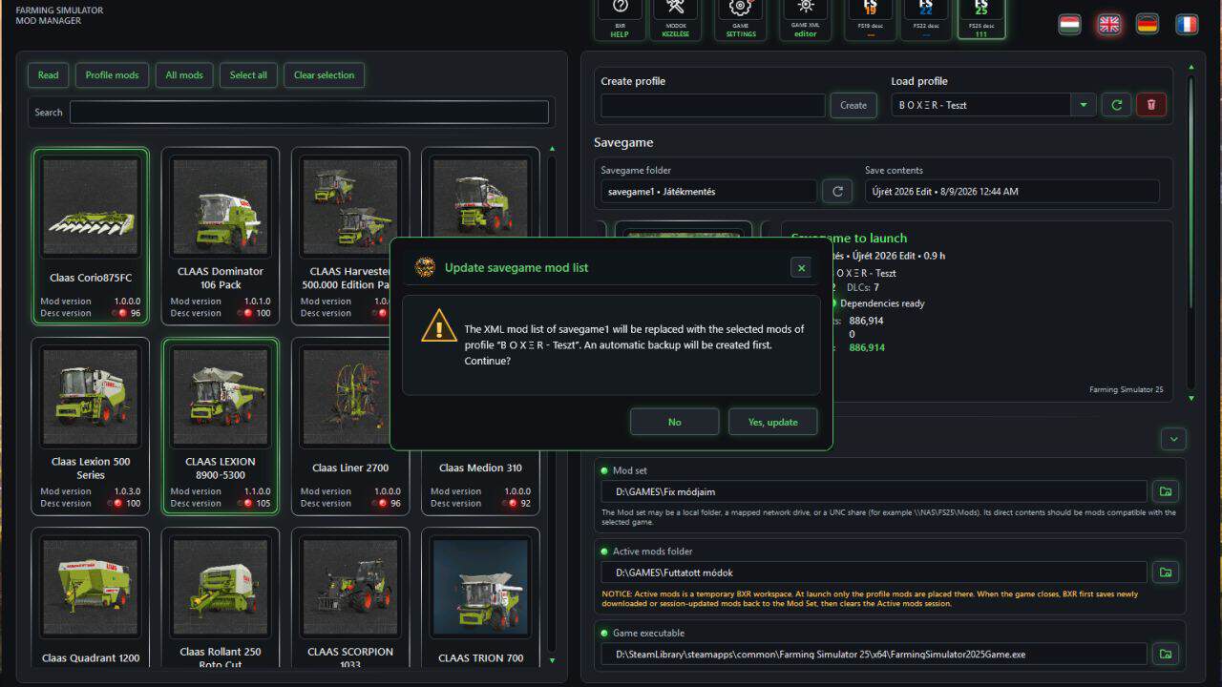Select the CLAAS LEXION 8900-5300 card
The image size is (1222, 687).
221,426
